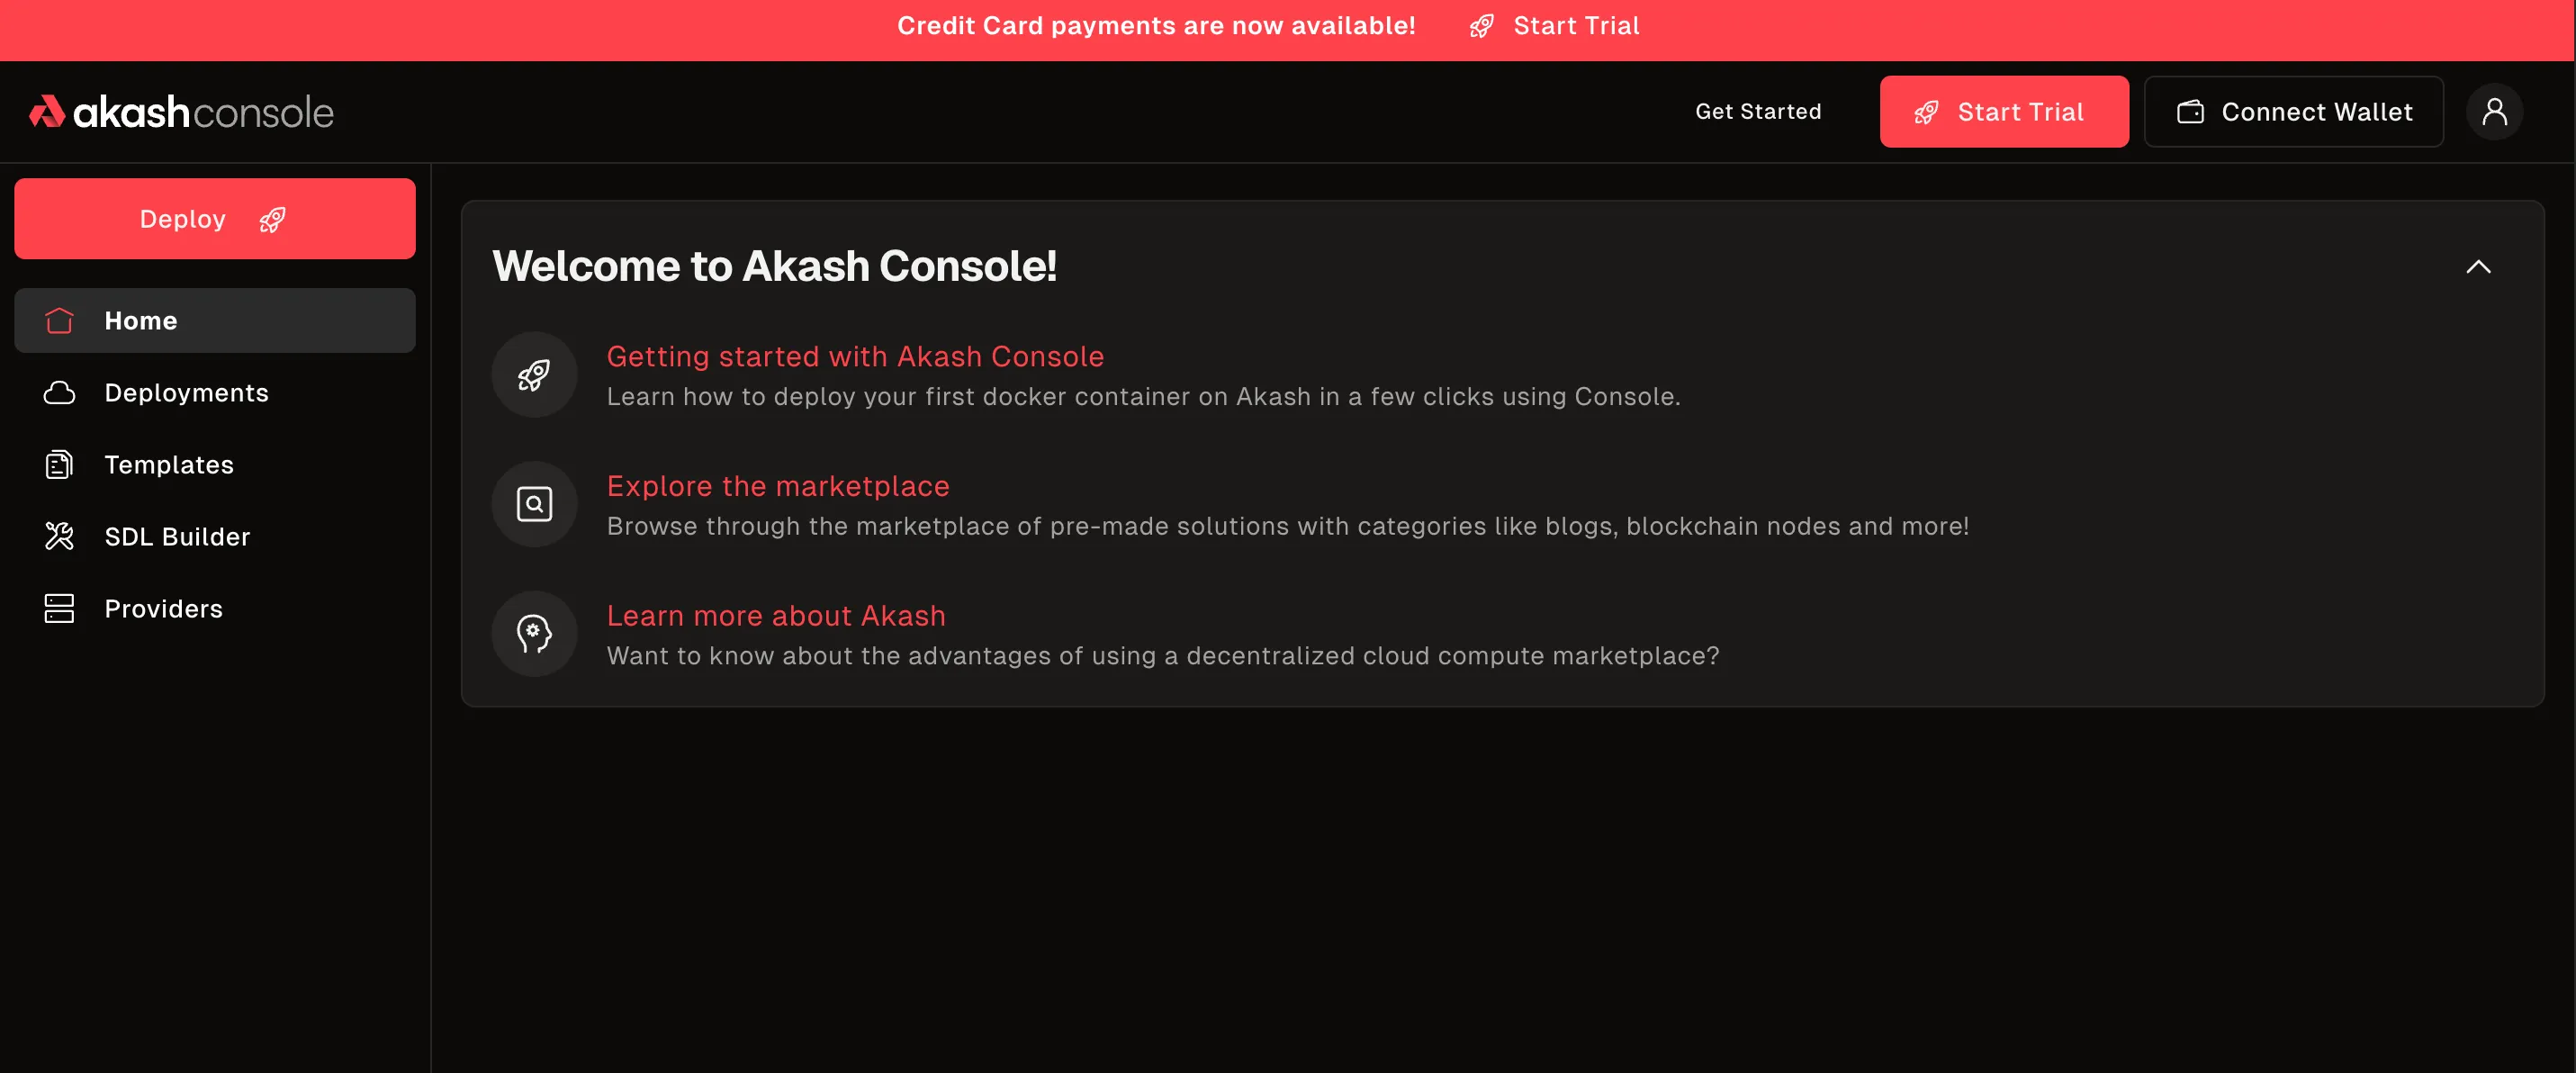Collapse the Welcome to Akash Console panel
Screen dimensions: 2576x1073
[2478, 267]
